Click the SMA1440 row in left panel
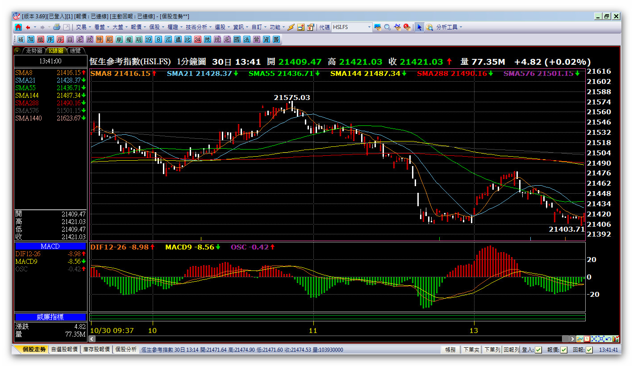The image size is (633, 366). [50, 118]
